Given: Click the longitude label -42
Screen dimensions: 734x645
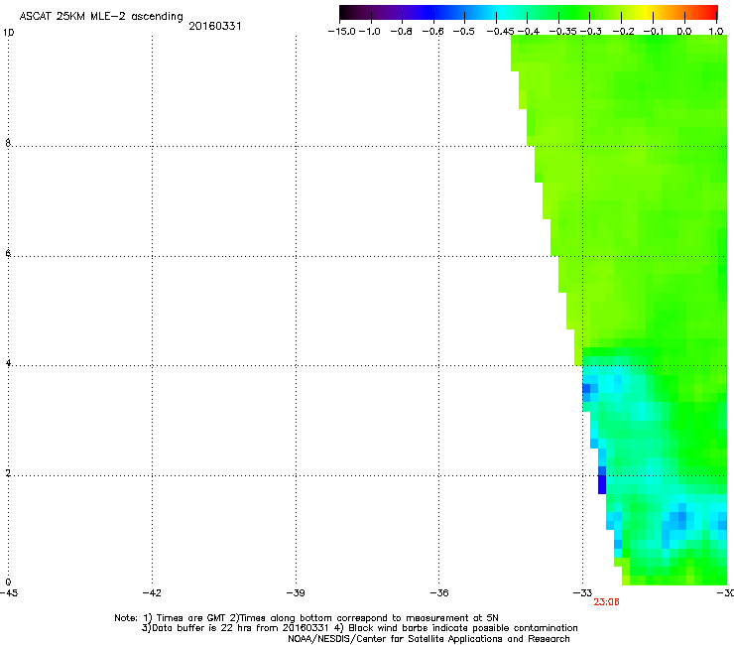Looking at the screenshot, I should coord(152,593).
